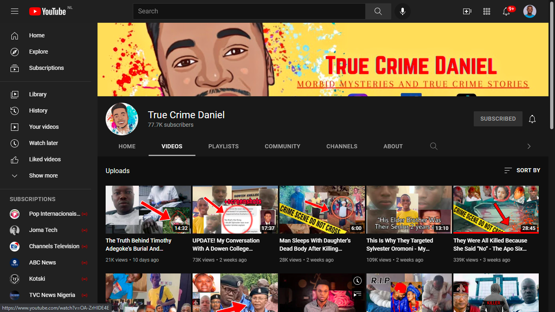Screen dimensions: 555x312
Task: Click the 6:00 video thumbnail
Action: pos(322,210)
